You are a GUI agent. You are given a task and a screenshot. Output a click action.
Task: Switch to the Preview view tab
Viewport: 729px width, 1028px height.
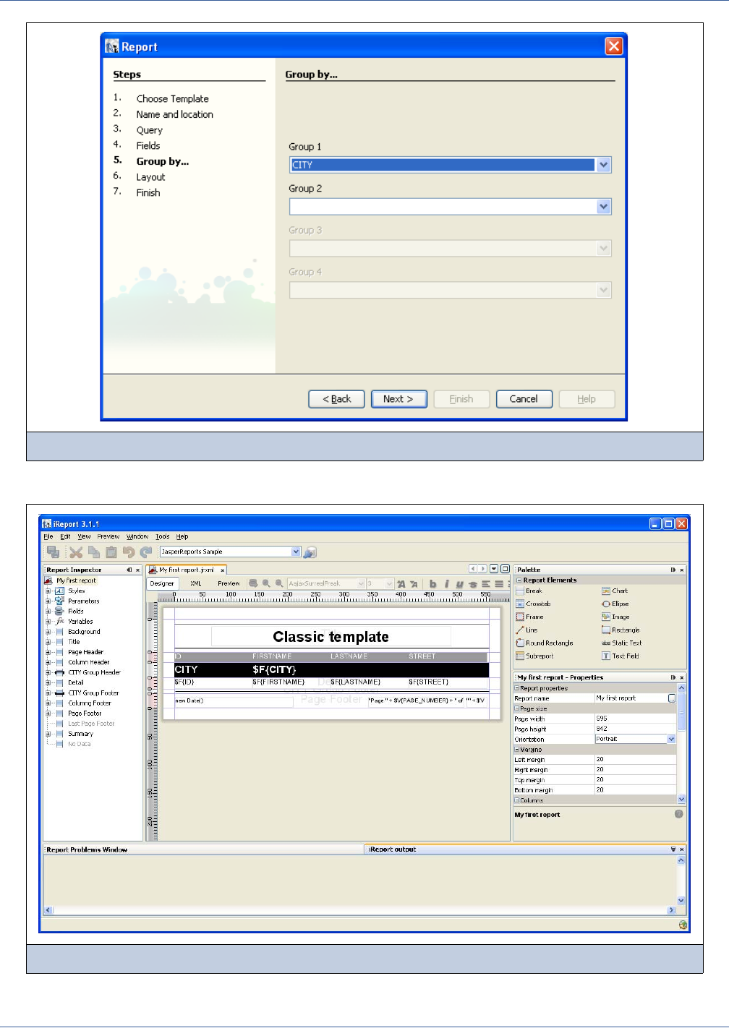coord(229,583)
